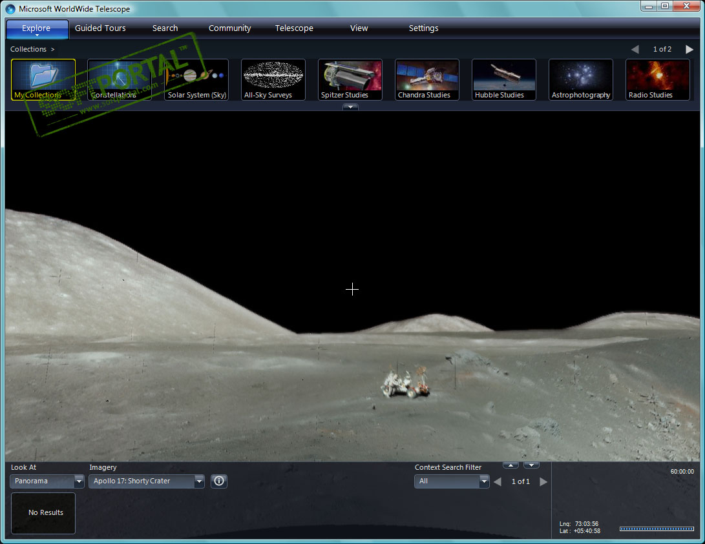Click the 1 of 2 page indicator
705x544 pixels.
click(662, 49)
